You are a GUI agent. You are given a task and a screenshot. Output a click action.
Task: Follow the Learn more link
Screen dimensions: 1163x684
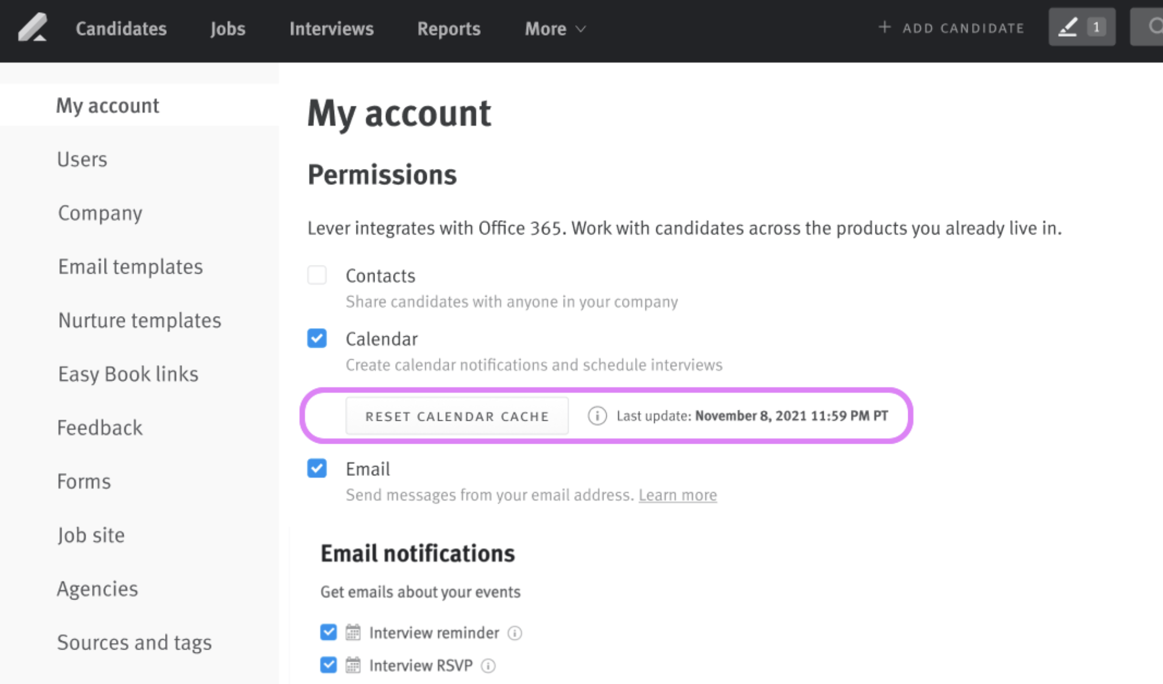coord(678,495)
